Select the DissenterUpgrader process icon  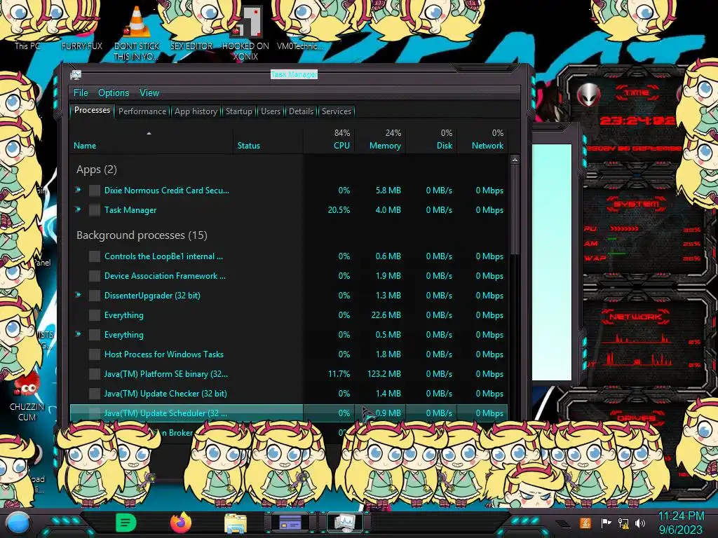(x=95, y=296)
